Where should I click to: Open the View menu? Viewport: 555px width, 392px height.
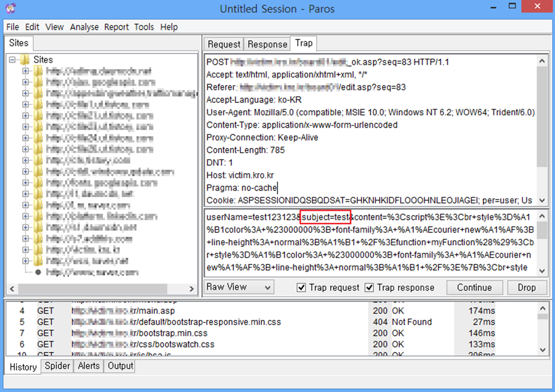coord(54,27)
